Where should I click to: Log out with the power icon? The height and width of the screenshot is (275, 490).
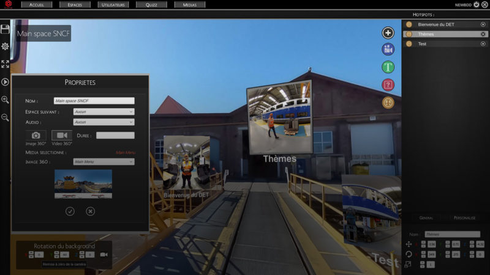click(x=477, y=5)
